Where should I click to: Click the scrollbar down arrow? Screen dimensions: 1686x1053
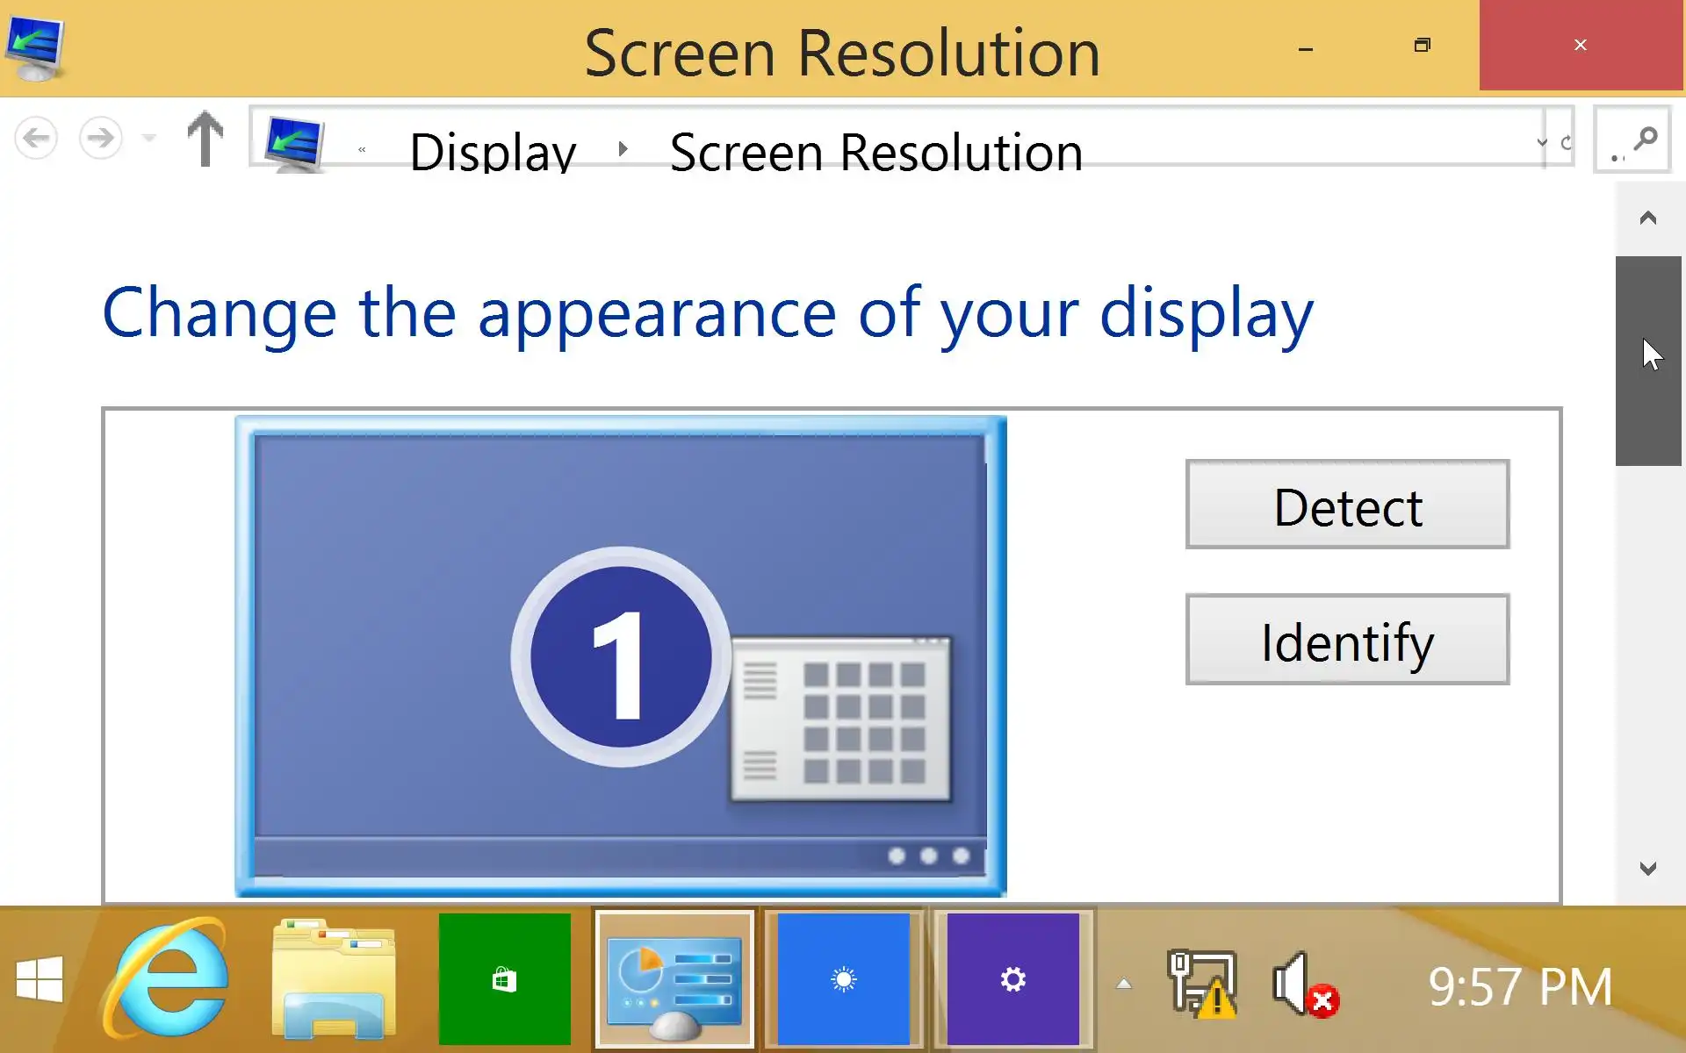point(1648,868)
